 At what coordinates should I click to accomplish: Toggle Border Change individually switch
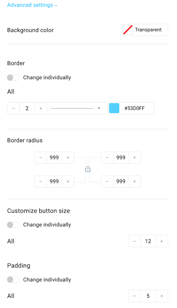(13, 78)
